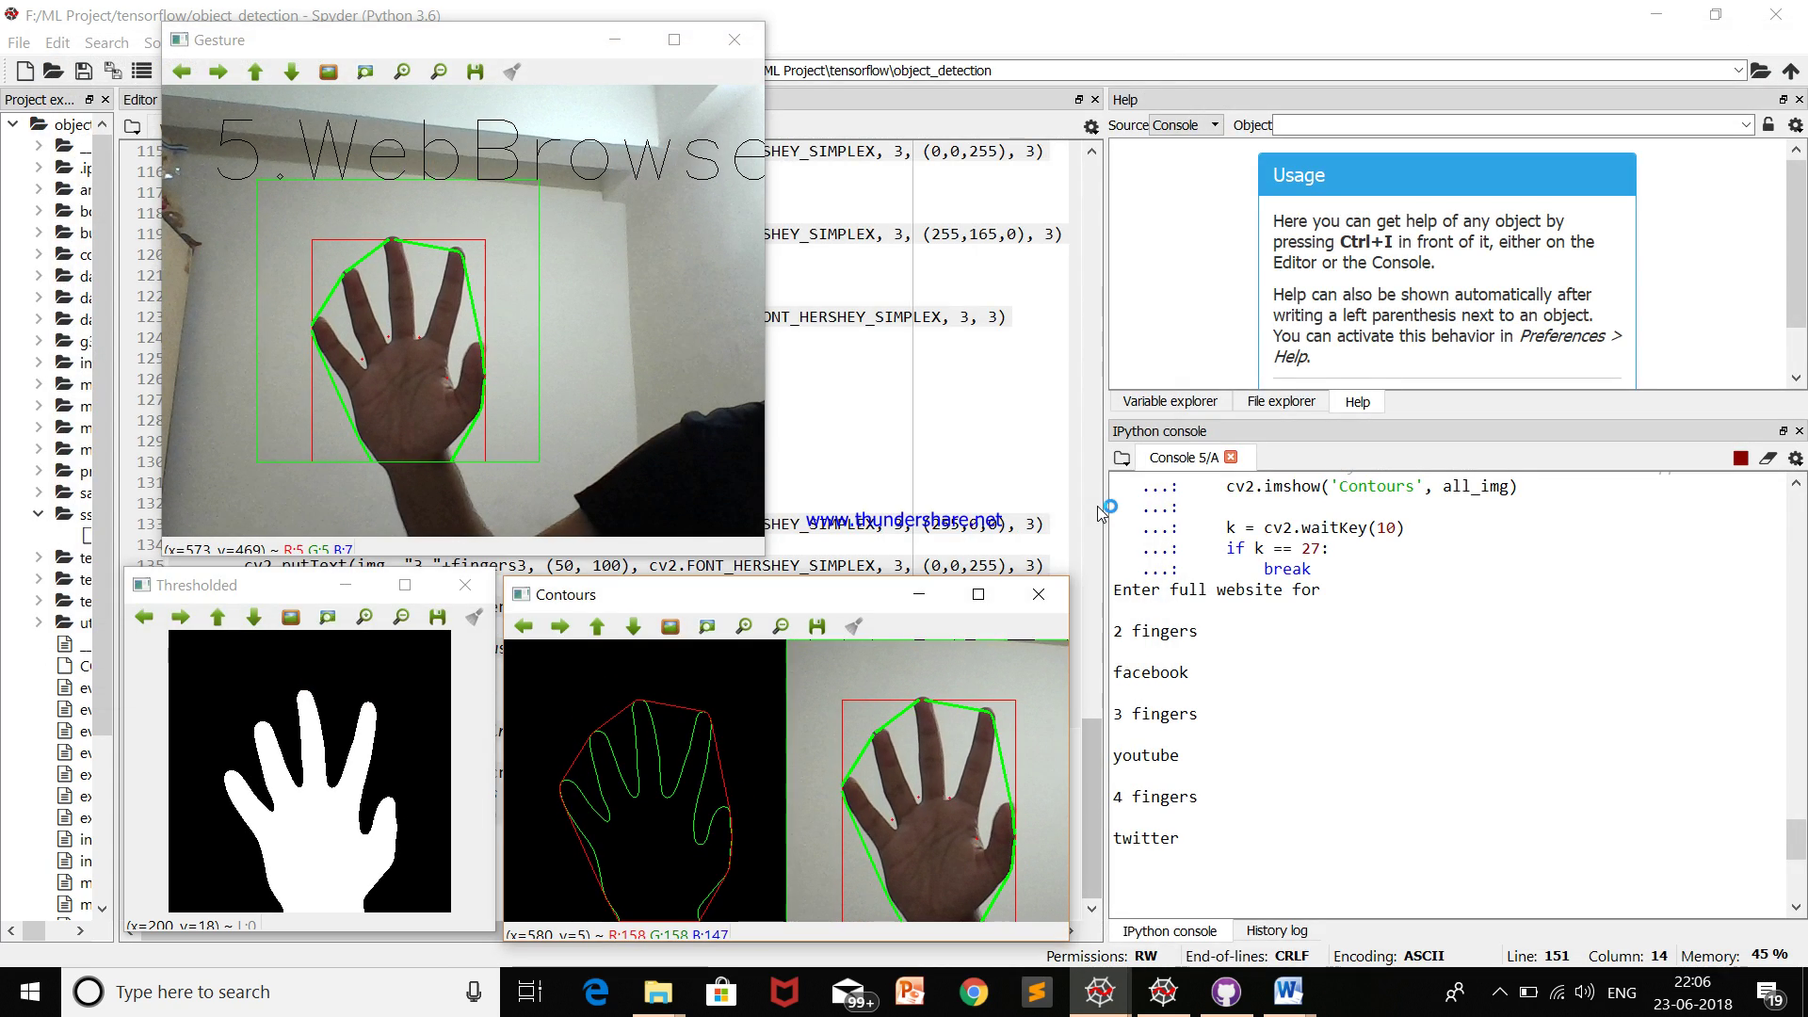Expand the working directory path dropdown
The height and width of the screenshot is (1017, 1808).
[1738, 71]
